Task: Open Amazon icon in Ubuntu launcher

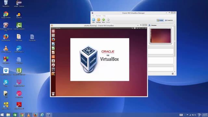Action: click(x=53, y=61)
